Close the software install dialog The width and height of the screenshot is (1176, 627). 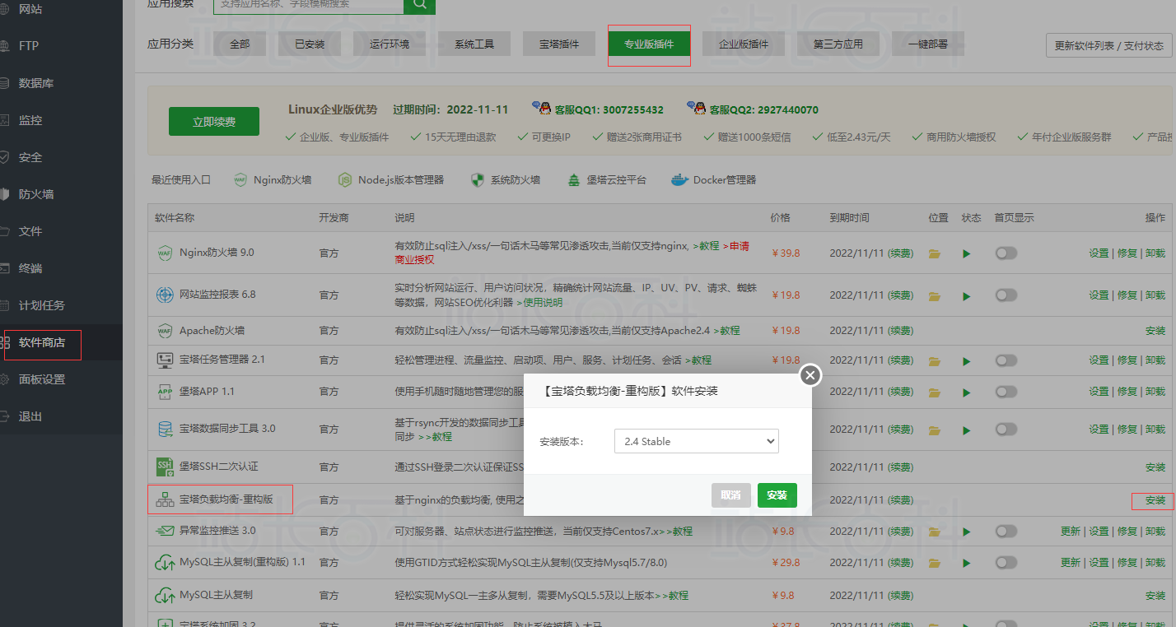click(810, 375)
